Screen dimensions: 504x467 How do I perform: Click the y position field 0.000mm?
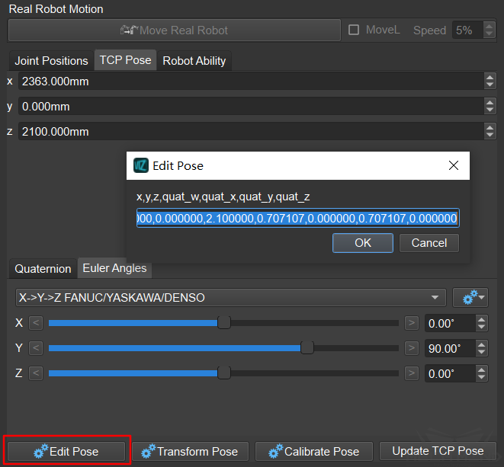pos(251,107)
